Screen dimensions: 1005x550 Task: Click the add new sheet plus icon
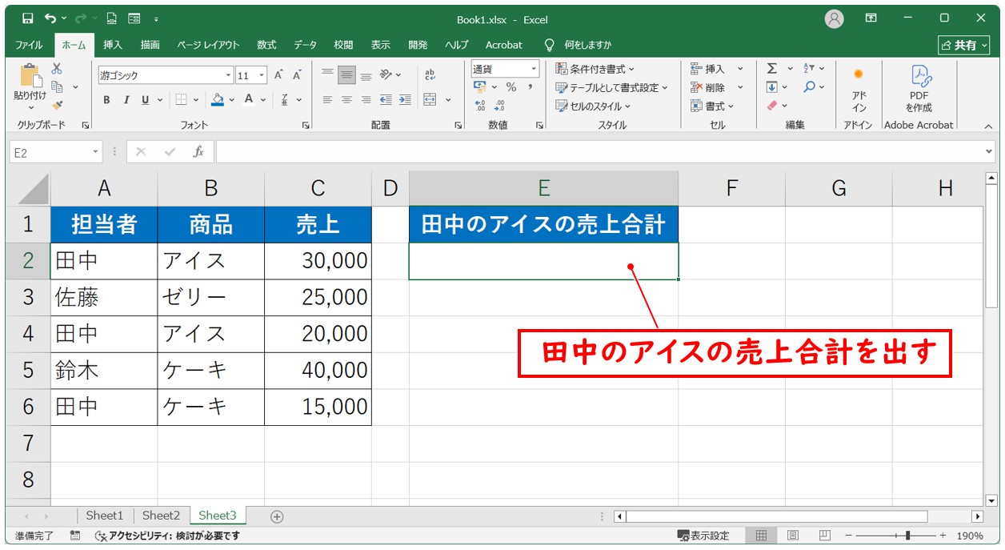pos(277,516)
